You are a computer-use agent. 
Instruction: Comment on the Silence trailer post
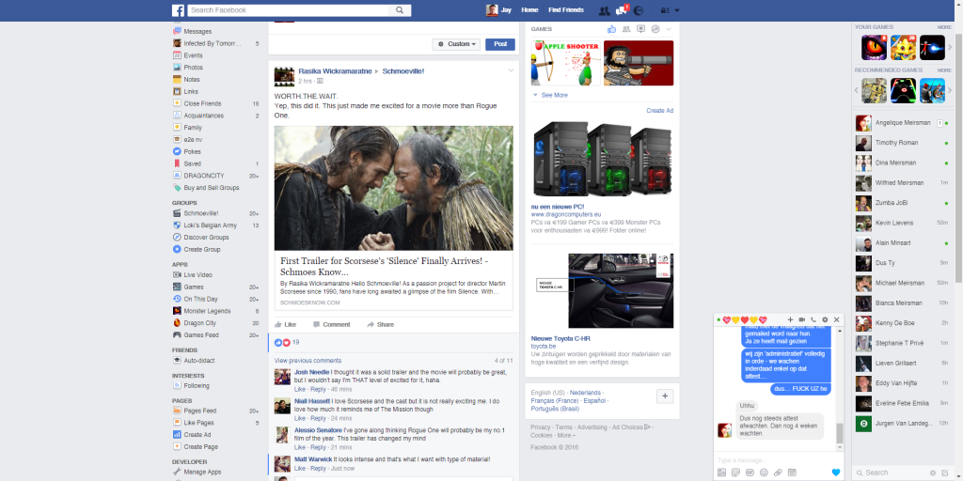(331, 324)
